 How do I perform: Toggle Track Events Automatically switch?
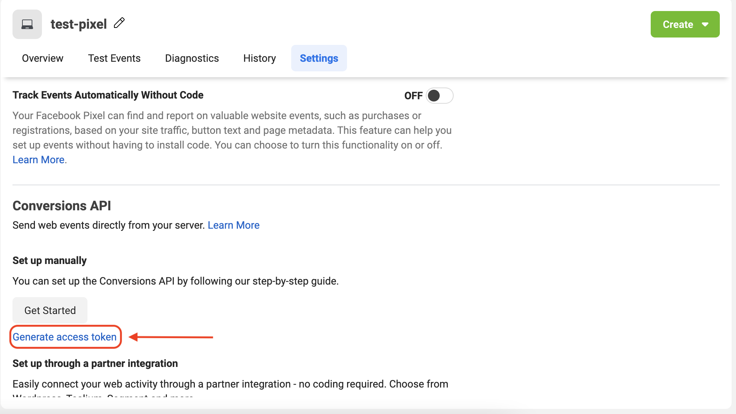pyautogui.click(x=439, y=96)
